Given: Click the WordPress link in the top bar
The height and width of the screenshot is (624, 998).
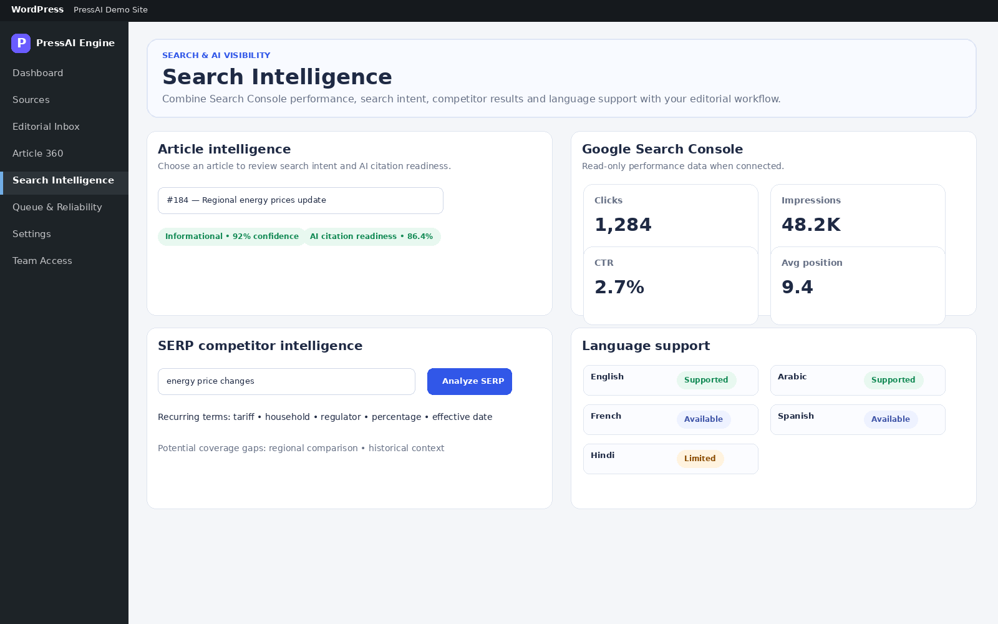Looking at the screenshot, I should coord(37,9).
